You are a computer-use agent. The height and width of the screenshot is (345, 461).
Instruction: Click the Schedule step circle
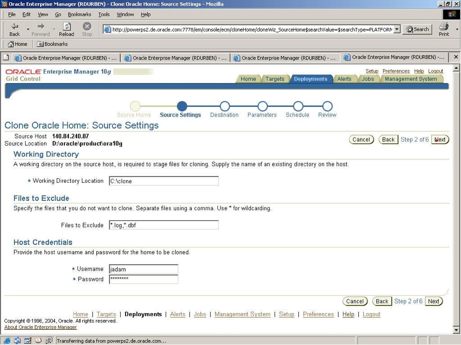(x=298, y=106)
